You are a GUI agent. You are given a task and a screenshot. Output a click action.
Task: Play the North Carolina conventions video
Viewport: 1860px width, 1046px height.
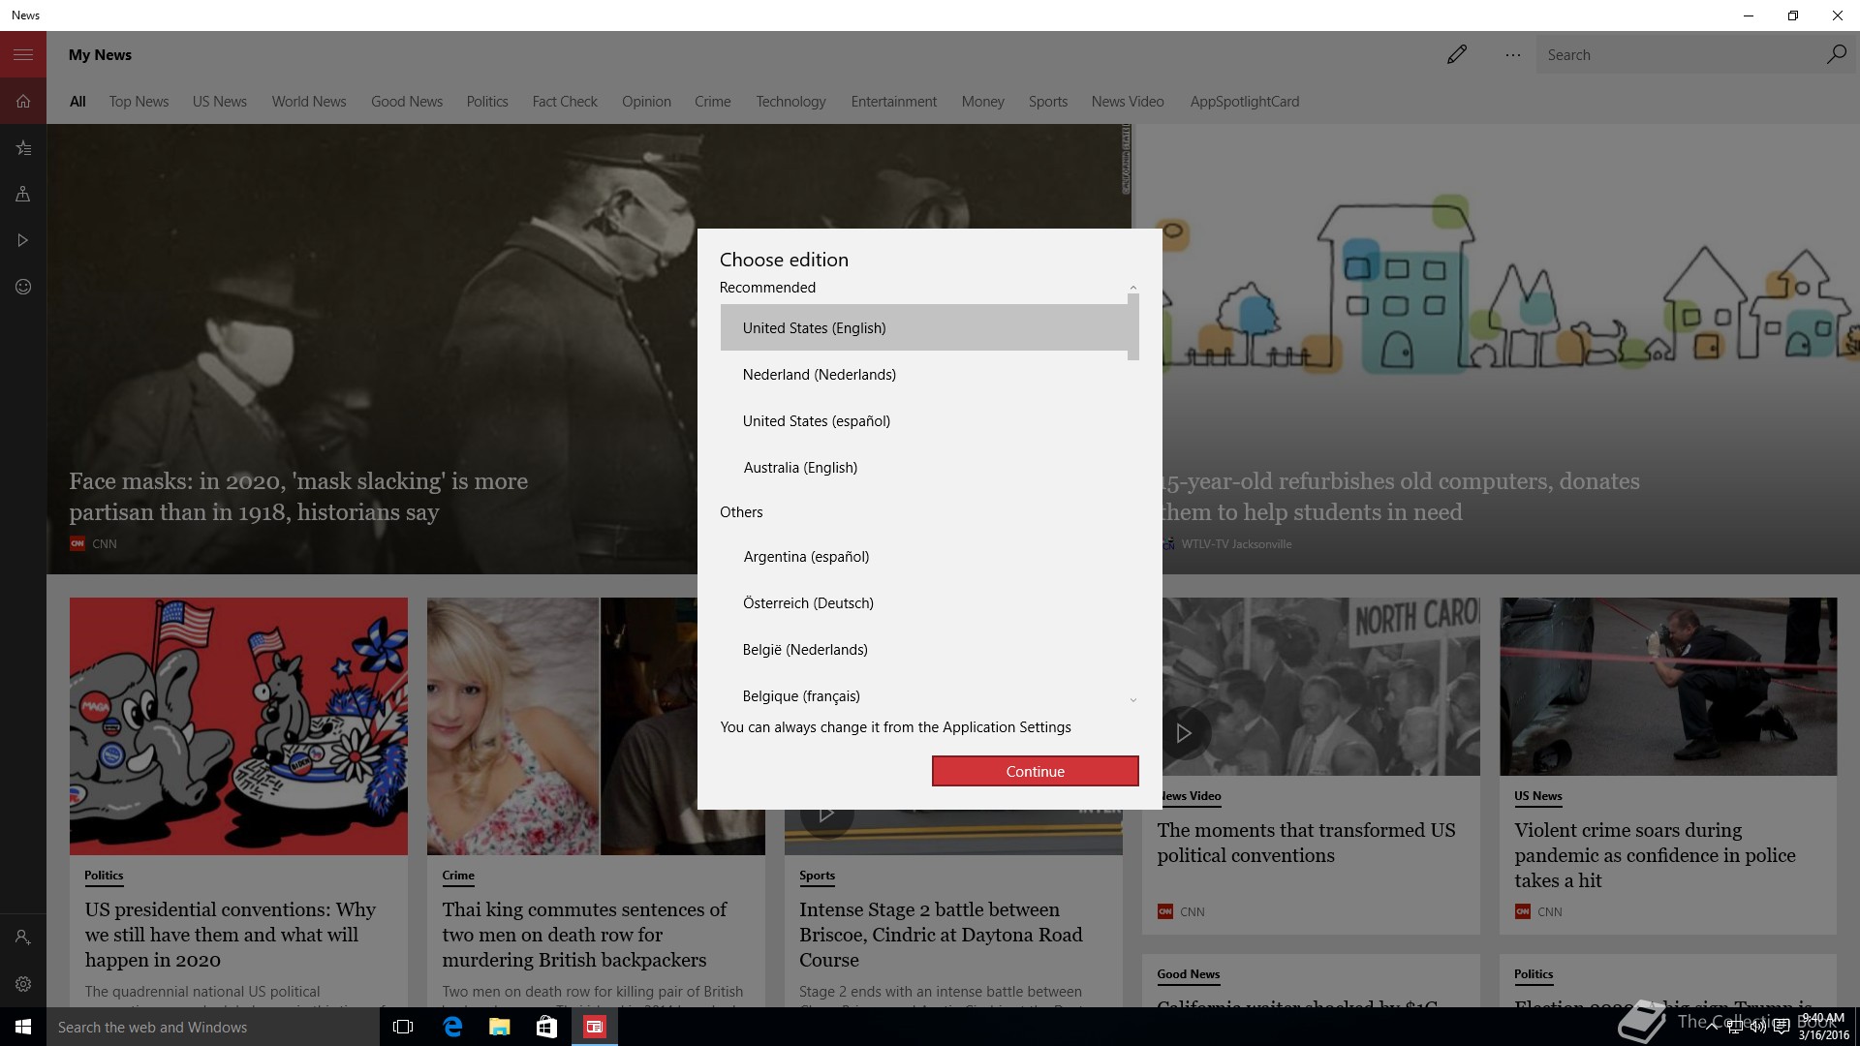point(1183,733)
